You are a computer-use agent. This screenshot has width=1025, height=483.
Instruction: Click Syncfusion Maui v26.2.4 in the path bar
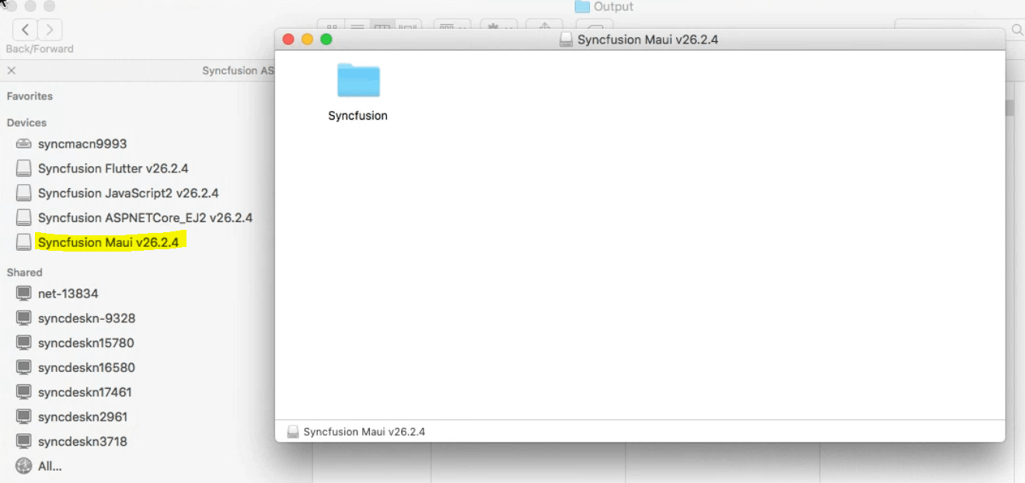[x=364, y=432]
